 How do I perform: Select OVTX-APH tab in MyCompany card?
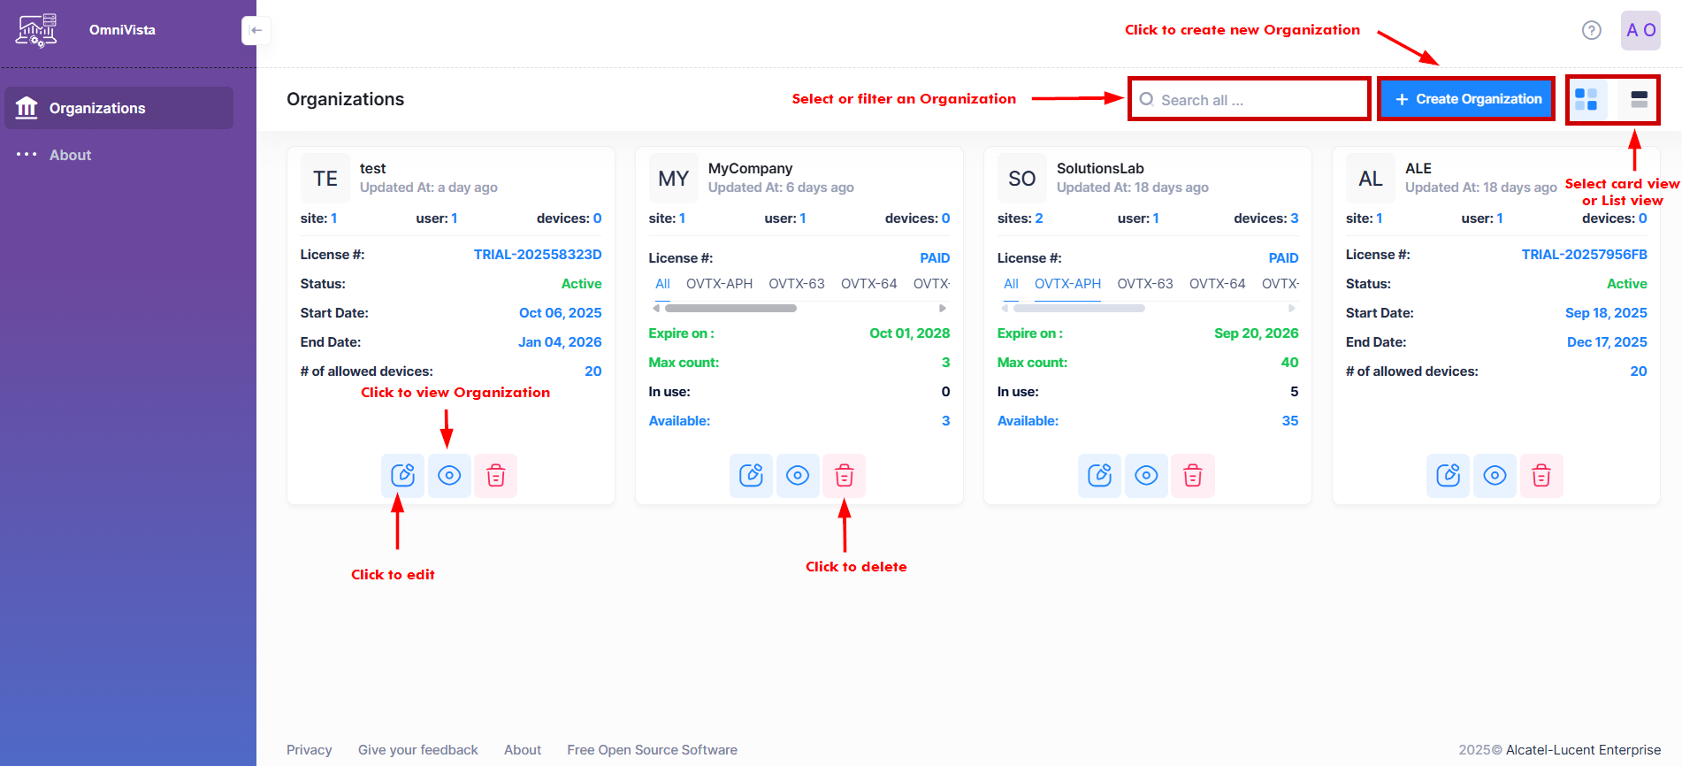coord(719,284)
